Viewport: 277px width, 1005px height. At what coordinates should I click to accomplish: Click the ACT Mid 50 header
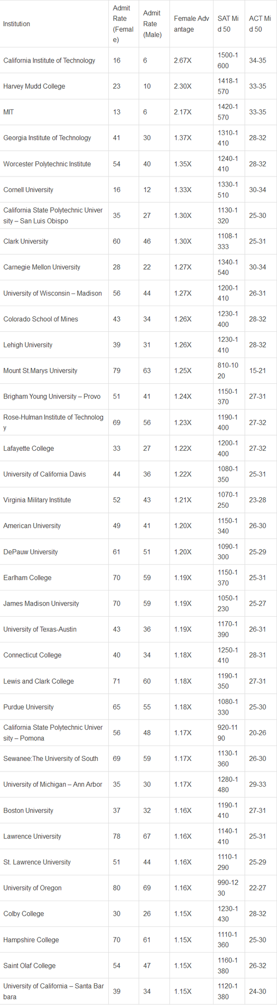click(x=260, y=24)
